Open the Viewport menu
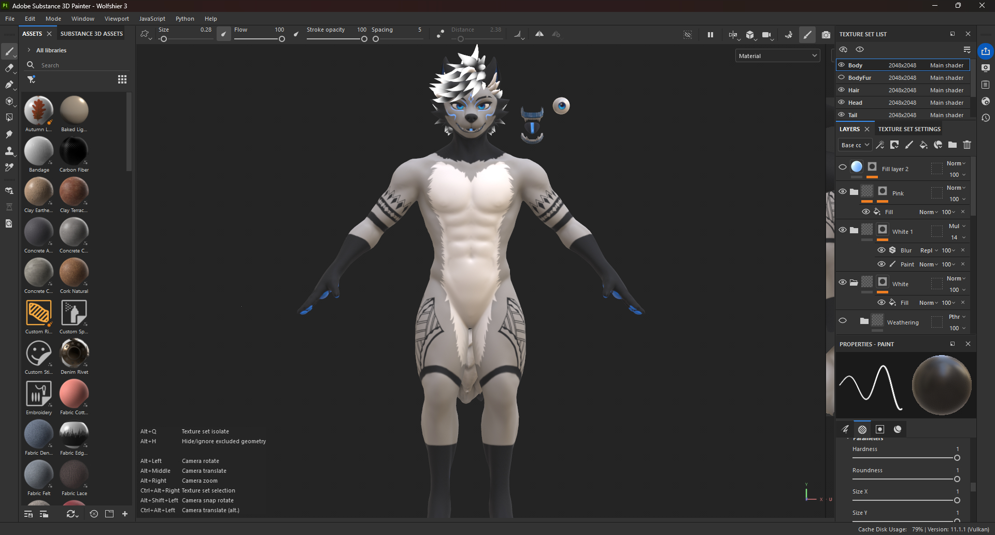Image resolution: width=995 pixels, height=535 pixels. point(117,19)
